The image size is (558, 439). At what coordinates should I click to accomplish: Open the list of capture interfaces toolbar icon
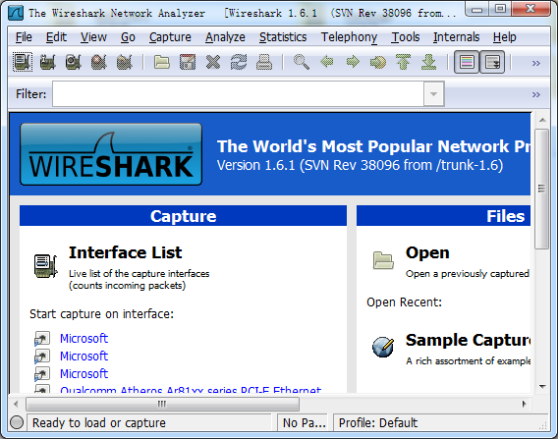coord(23,62)
